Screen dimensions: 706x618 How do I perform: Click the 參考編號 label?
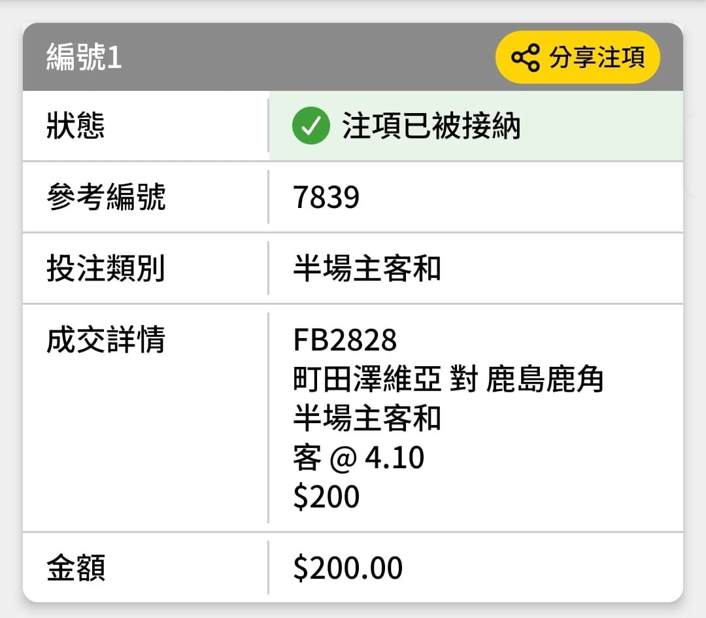[107, 197]
